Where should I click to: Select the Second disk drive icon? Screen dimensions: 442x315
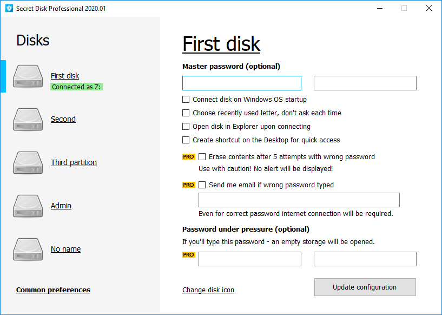28,120
